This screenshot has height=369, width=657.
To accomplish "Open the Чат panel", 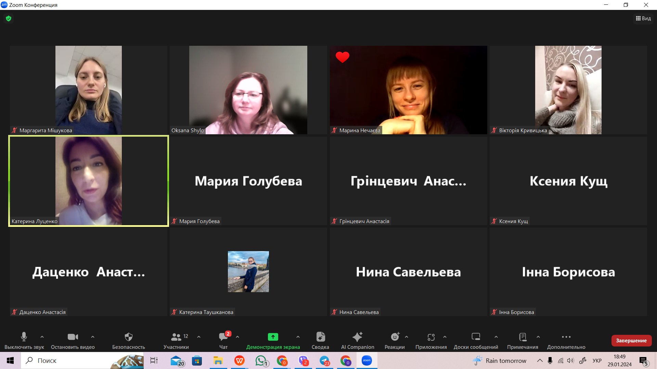I will tap(223, 341).
